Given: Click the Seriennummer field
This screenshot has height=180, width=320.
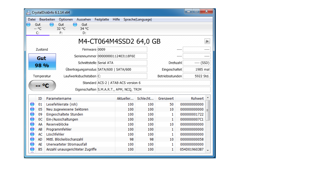Looking at the screenshot, I should click(x=122, y=56).
